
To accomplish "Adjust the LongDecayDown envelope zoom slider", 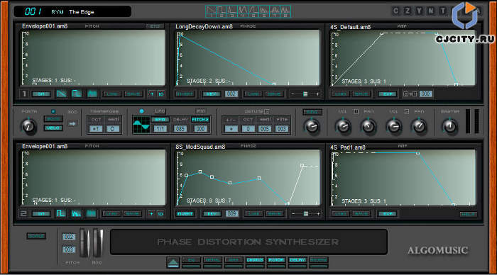I will (305, 94).
